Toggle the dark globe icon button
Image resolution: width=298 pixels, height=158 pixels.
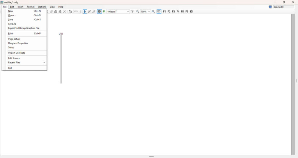coord(100,12)
